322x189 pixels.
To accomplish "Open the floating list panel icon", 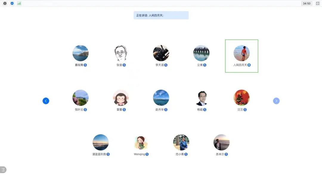I will tap(3, 170).
